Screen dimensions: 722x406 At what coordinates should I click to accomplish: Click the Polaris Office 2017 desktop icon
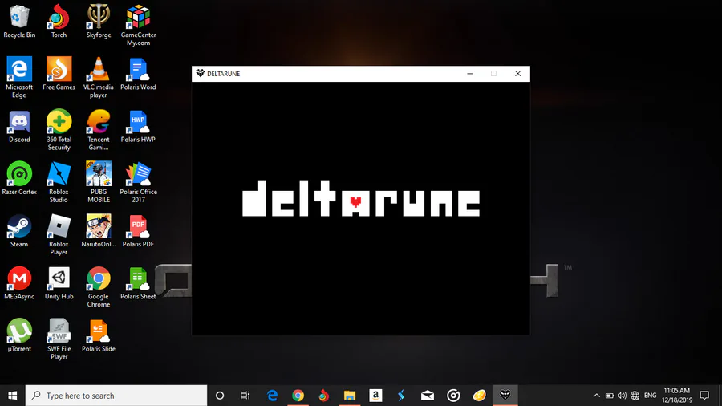click(138, 183)
